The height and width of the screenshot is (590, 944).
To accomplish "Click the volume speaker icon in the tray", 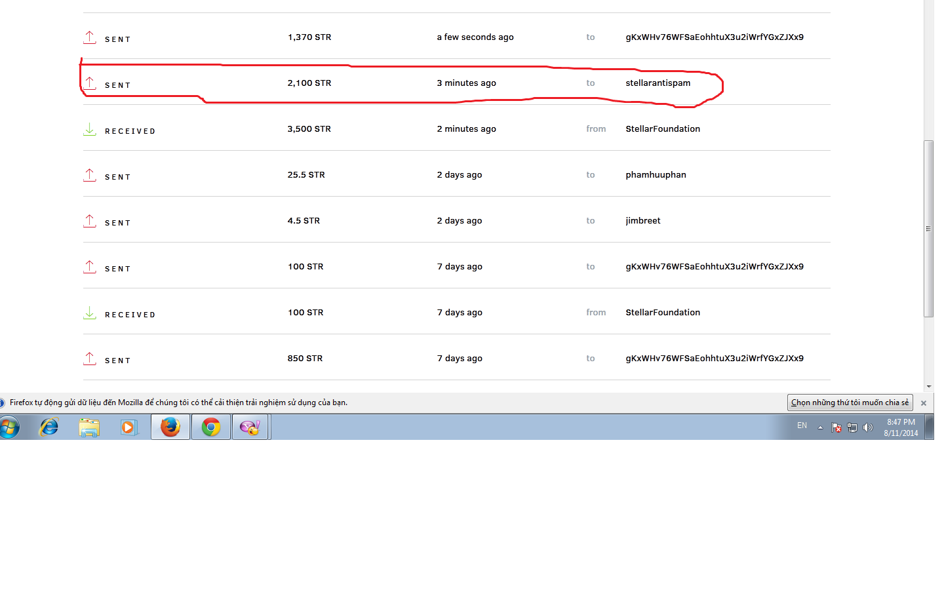I will (868, 427).
